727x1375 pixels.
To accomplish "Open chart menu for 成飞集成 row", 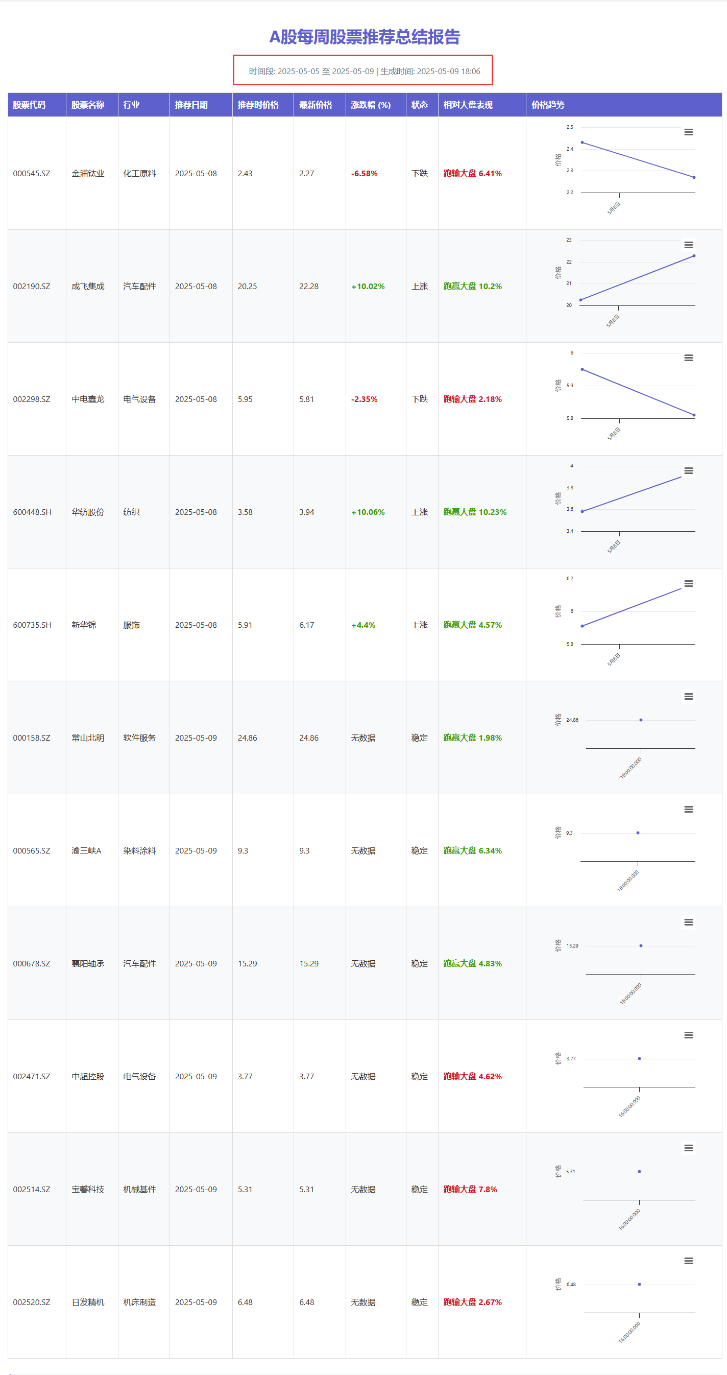I will pos(689,245).
